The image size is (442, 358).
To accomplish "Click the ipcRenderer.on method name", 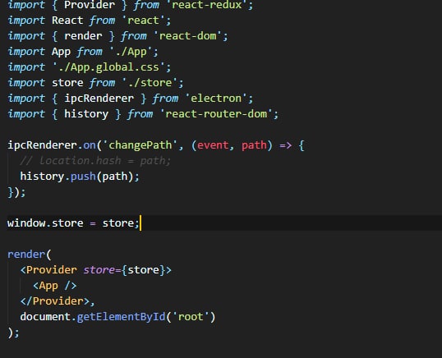I will pos(90,145).
